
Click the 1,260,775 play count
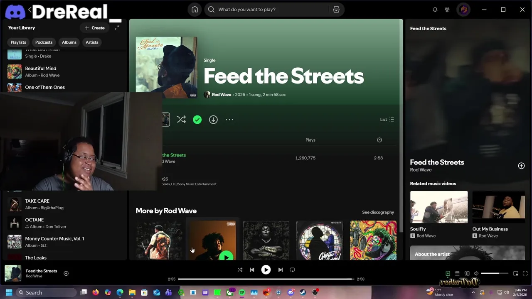click(x=305, y=158)
